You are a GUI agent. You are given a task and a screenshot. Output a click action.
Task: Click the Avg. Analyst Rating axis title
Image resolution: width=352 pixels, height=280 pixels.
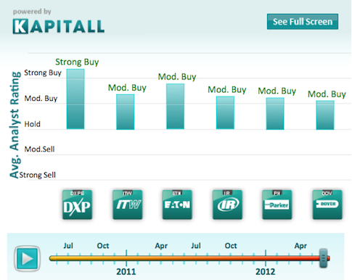15,125
